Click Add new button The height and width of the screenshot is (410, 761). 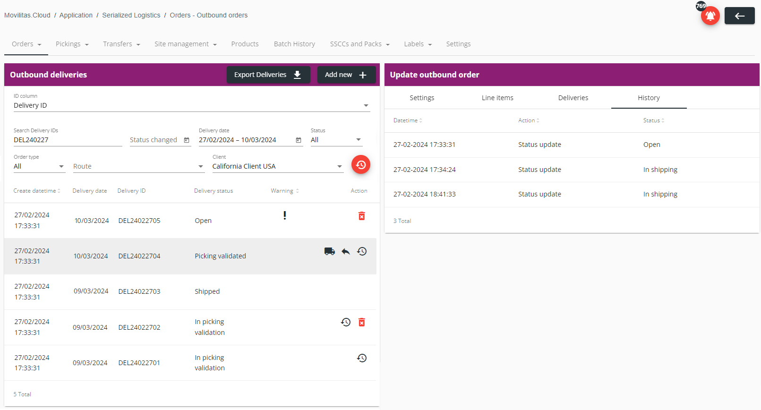pos(346,75)
